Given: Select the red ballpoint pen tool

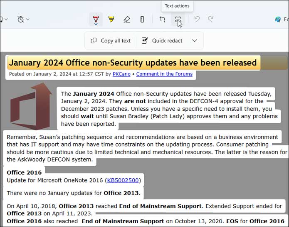Looking at the screenshot, I should [96, 19].
